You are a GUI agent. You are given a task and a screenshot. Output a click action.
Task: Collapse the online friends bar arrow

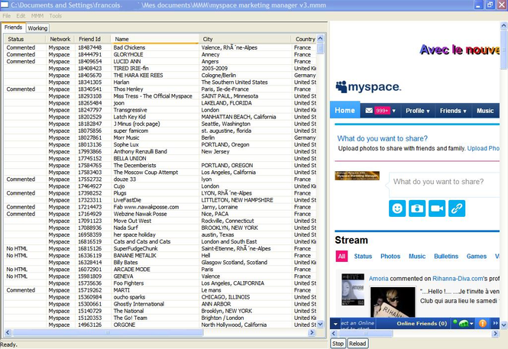coord(335,324)
